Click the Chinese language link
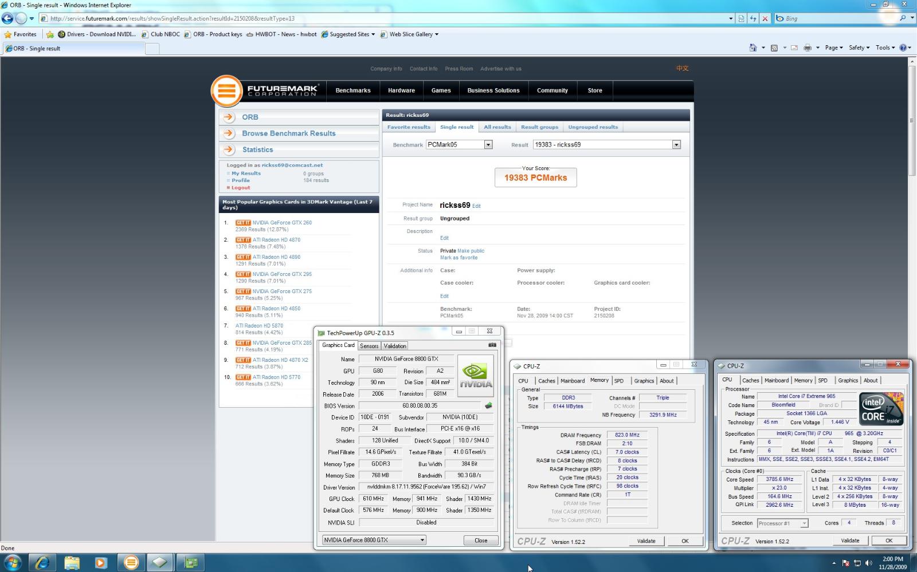Viewport: 917px width, 572px height. point(682,68)
